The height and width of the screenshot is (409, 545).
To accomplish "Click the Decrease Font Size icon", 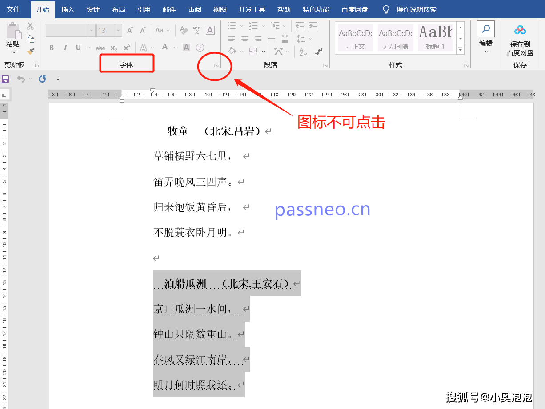I will pyautogui.click(x=143, y=31).
